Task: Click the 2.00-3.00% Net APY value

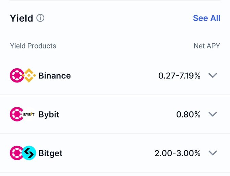Action: pyautogui.click(x=178, y=153)
